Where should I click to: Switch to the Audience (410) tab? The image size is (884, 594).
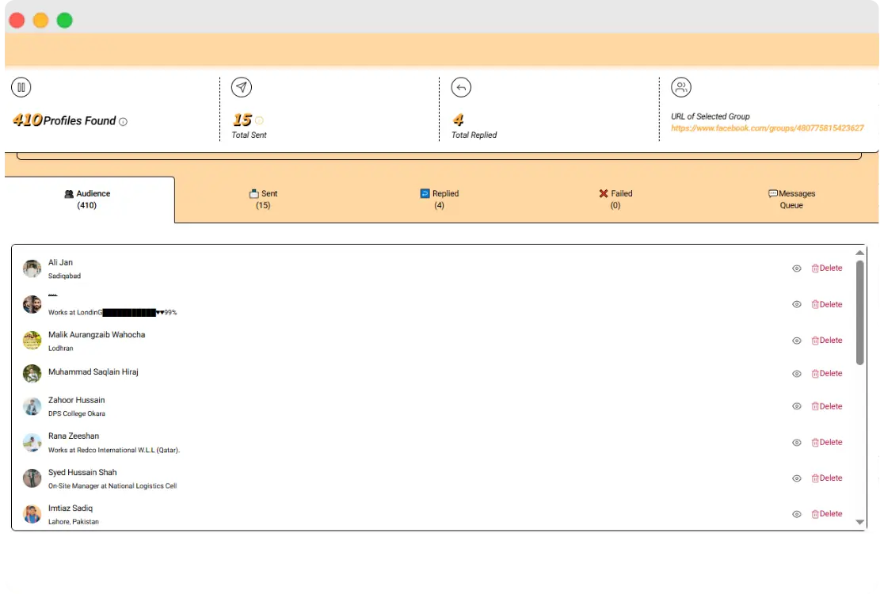point(87,200)
